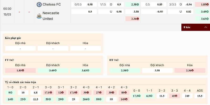Choose HT 1x2 Đội khách odds 3.58

157,70
